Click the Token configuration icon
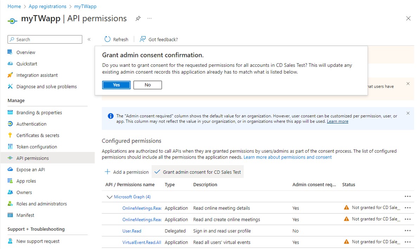Viewport: 417px width, 249px height. 10,147
